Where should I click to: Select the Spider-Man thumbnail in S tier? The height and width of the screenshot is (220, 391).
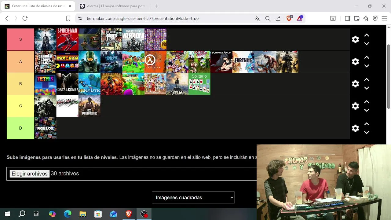pos(68,39)
